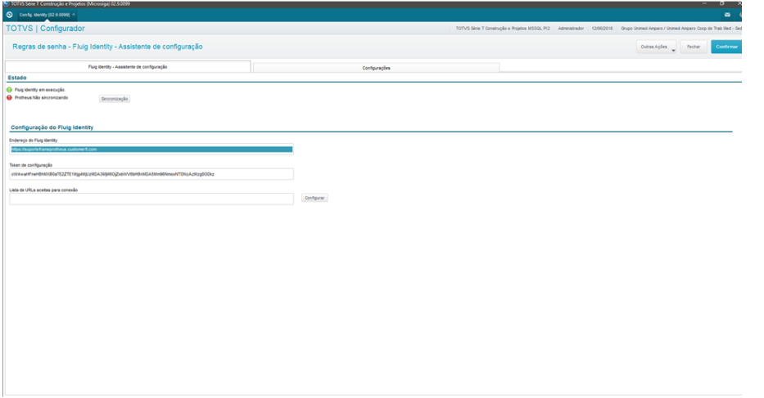The height and width of the screenshot is (398, 764).
Task: Minimize the TOTVS window
Action: coord(704,3)
